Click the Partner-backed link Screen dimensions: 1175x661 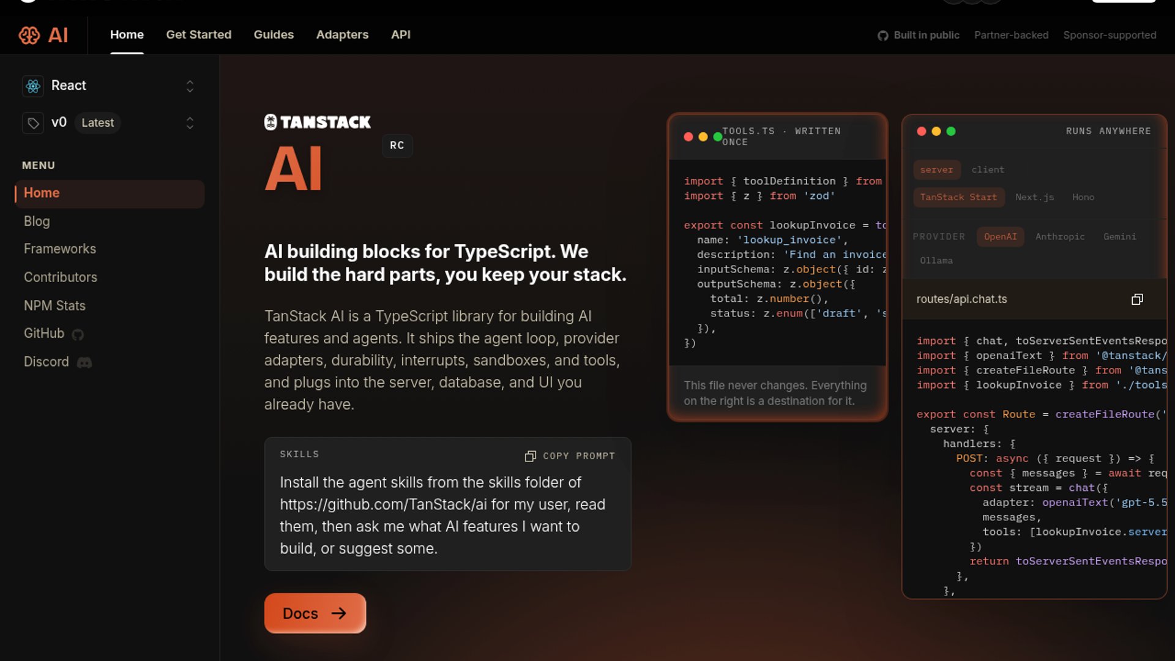[x=1011, y=35]
